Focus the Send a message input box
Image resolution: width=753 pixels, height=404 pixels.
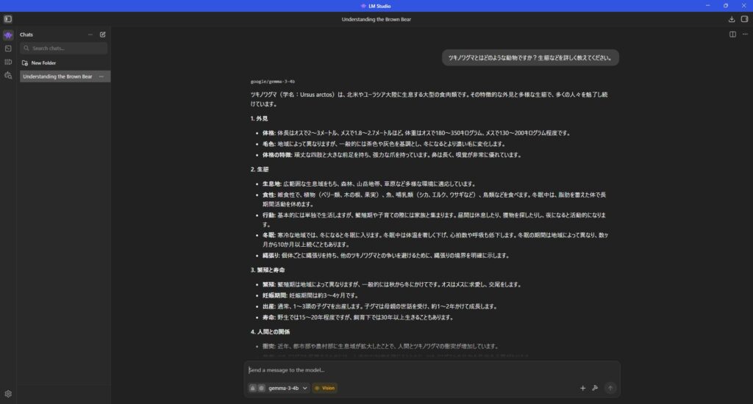(431, 370)
